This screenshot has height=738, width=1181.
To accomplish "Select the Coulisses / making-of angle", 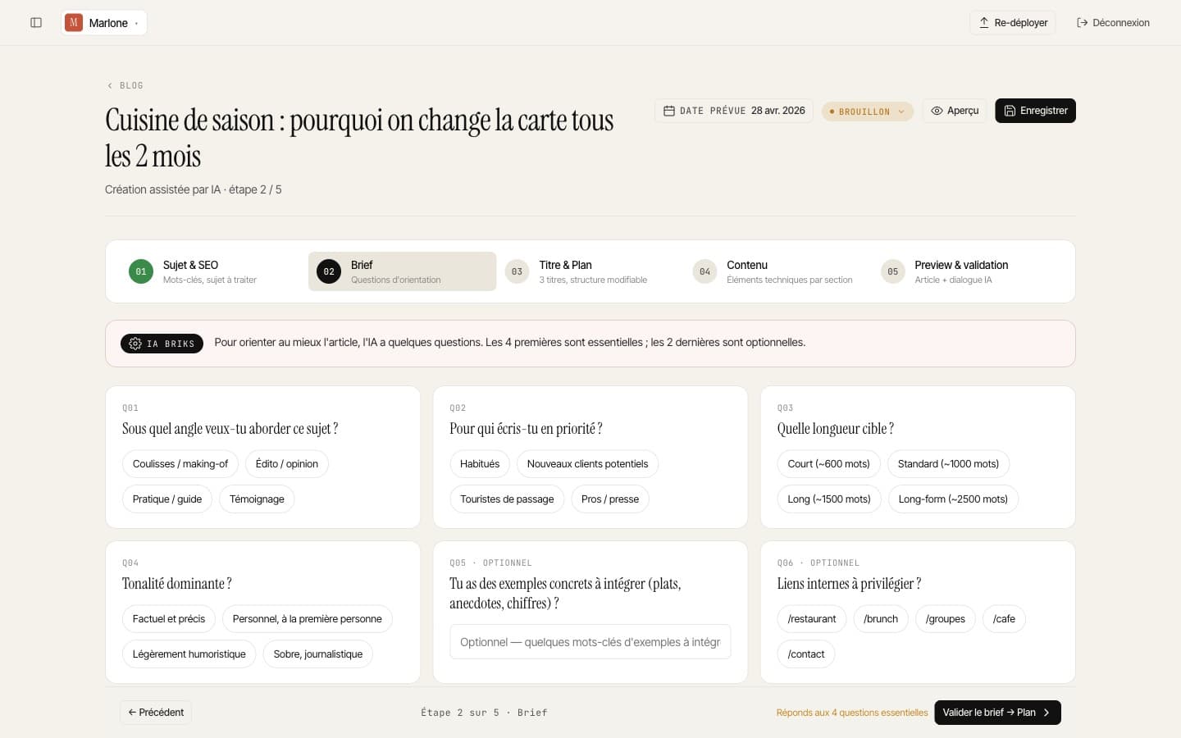I will [x=180, y=464].
